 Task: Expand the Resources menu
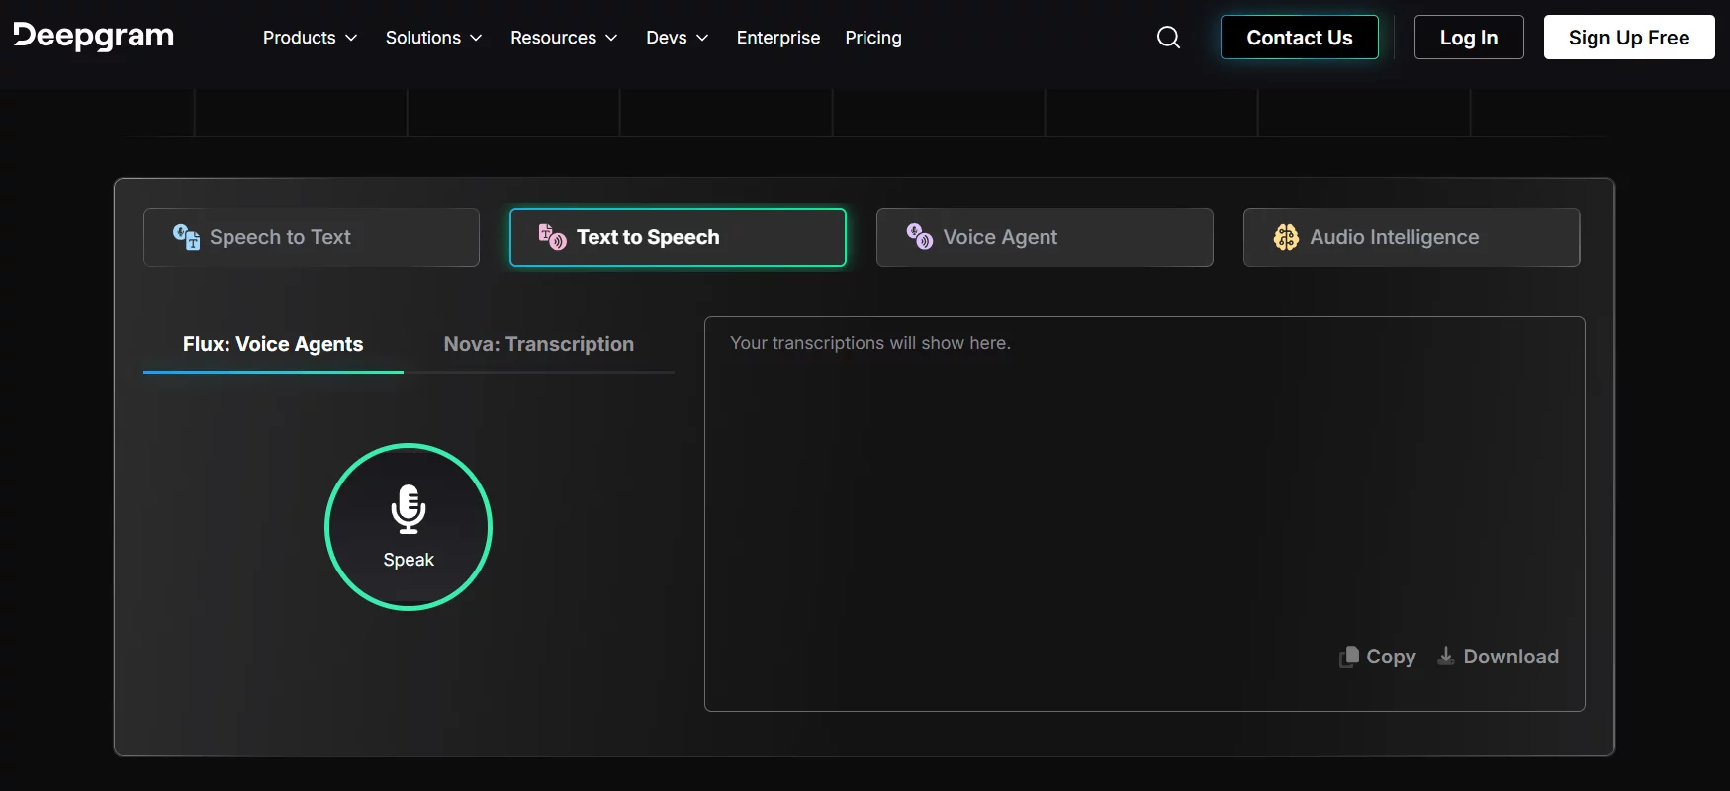tap(564, 38)
